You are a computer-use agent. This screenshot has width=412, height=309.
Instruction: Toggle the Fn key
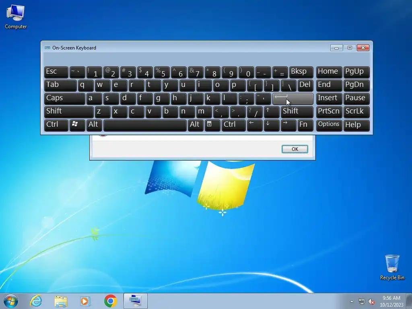point(305,125)
